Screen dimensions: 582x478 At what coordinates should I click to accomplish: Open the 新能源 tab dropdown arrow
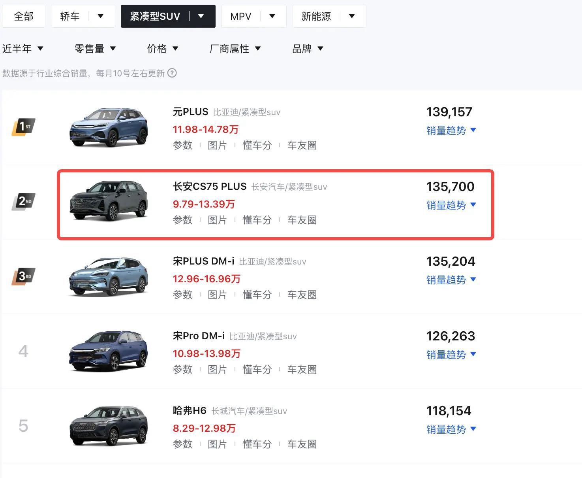(x=352, y=16)
